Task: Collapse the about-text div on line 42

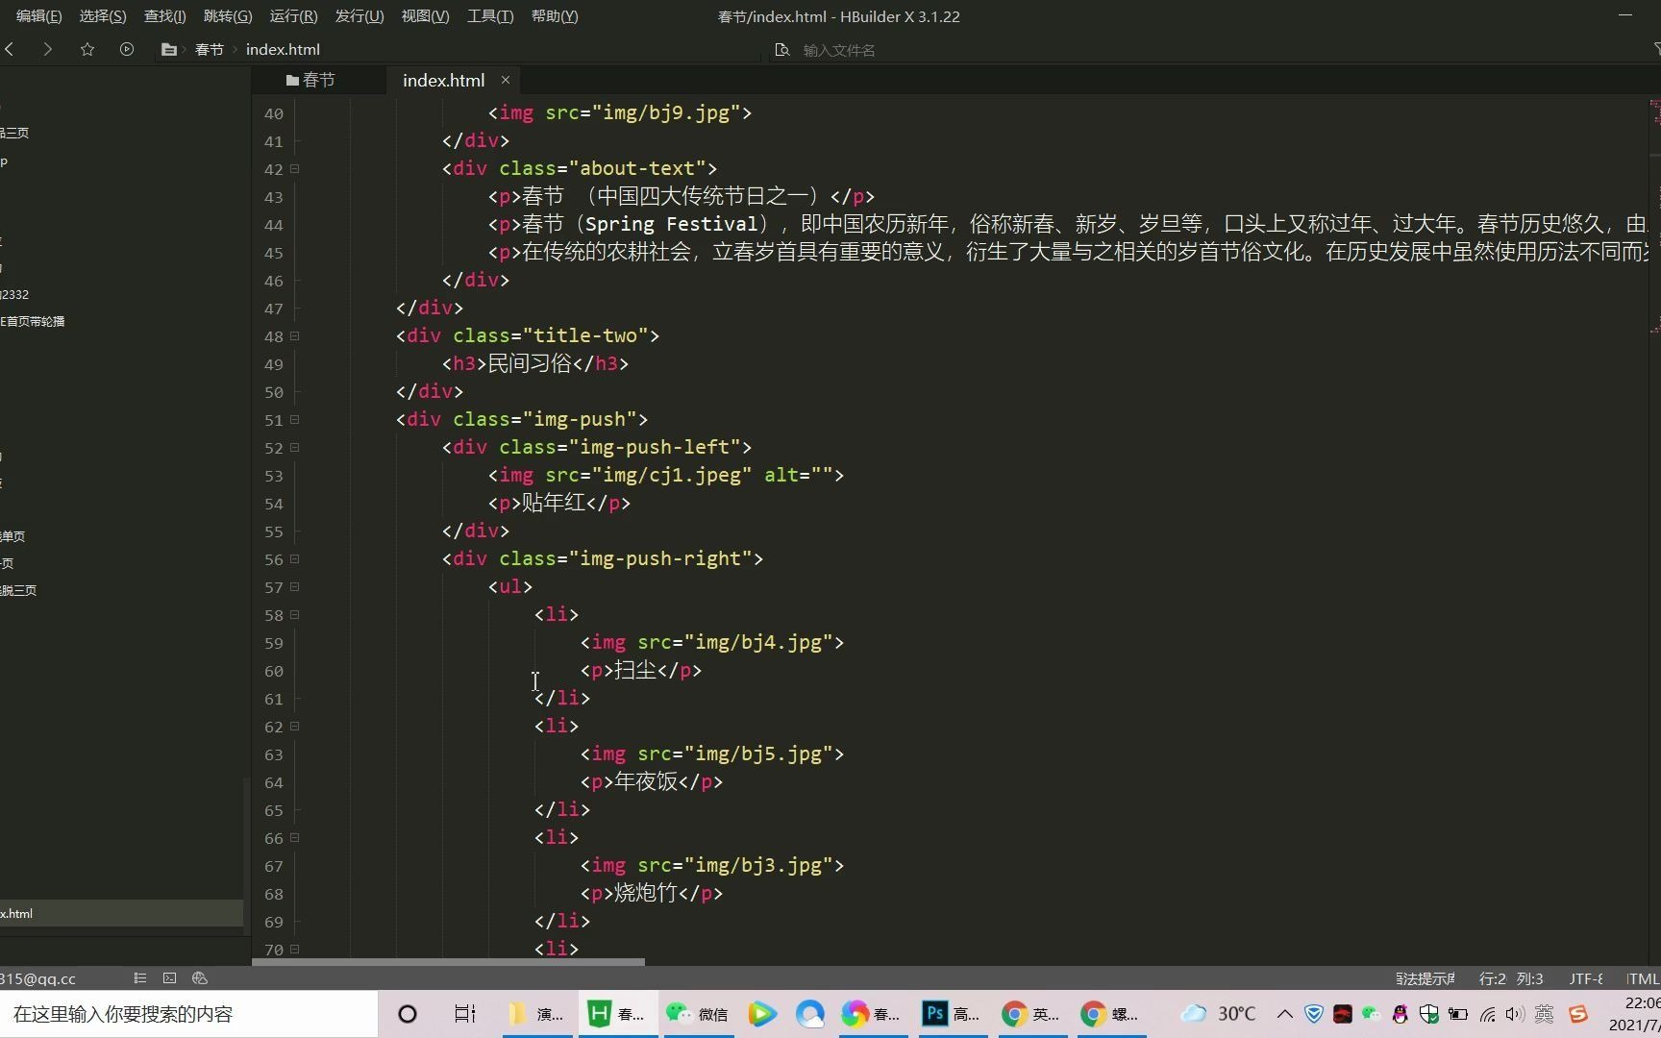Action: pos(295,168)
